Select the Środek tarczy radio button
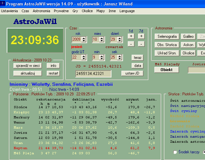205x160 pixels. [x=175, y=152]
